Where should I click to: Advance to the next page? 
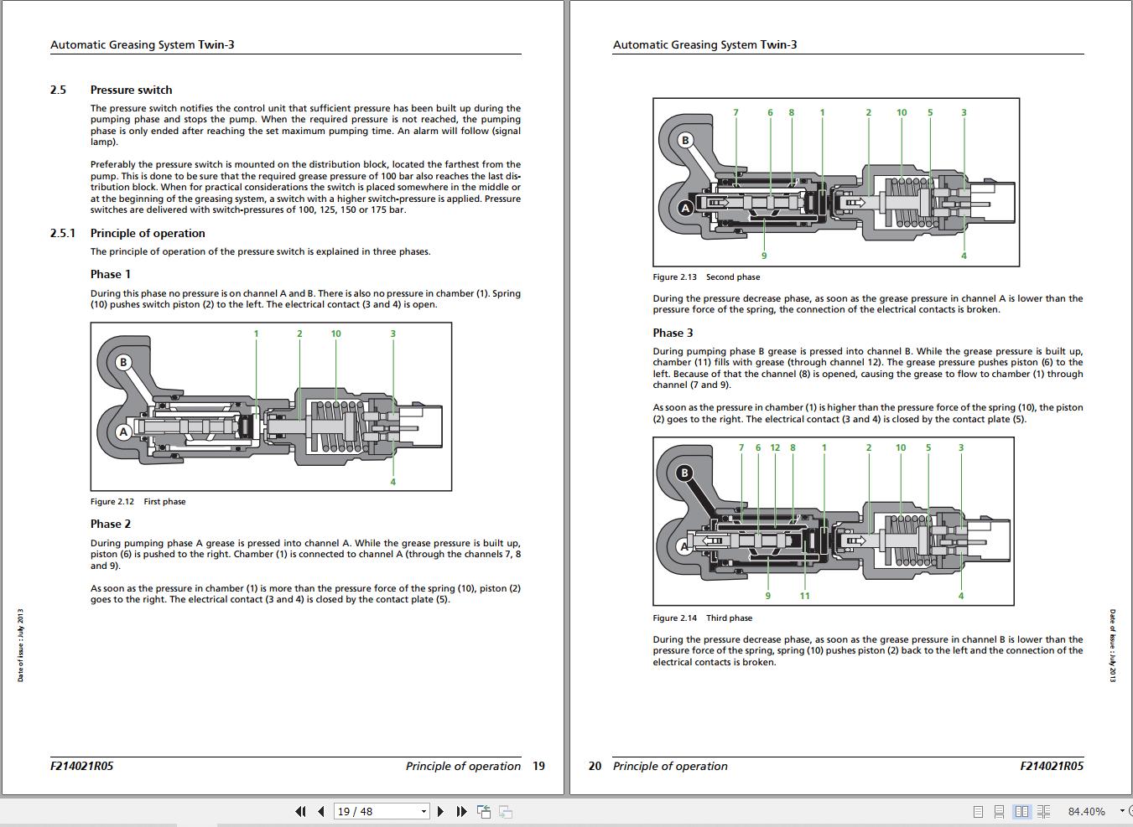(440, 811)
